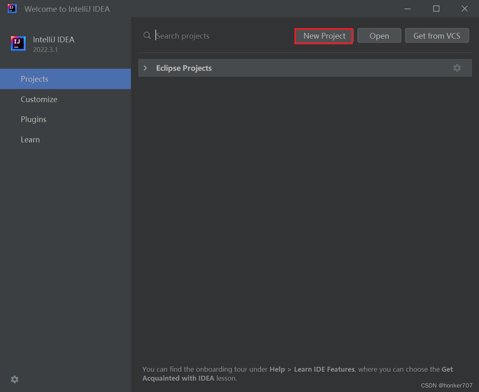This screenshot has width=479, height=392.
Task: Click the IntelliJ icon in the title bar
Action: click(12, 9)
